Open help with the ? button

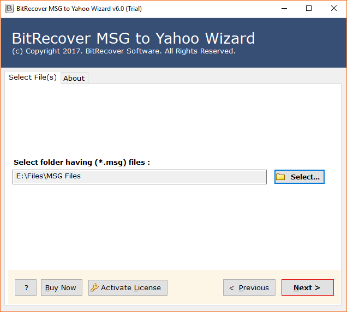tap(26, 287)
